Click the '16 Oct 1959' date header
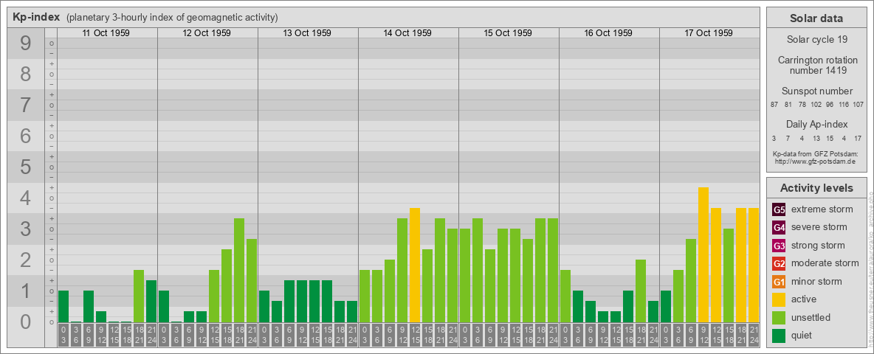The image size is (874, 354). [608, 33]
